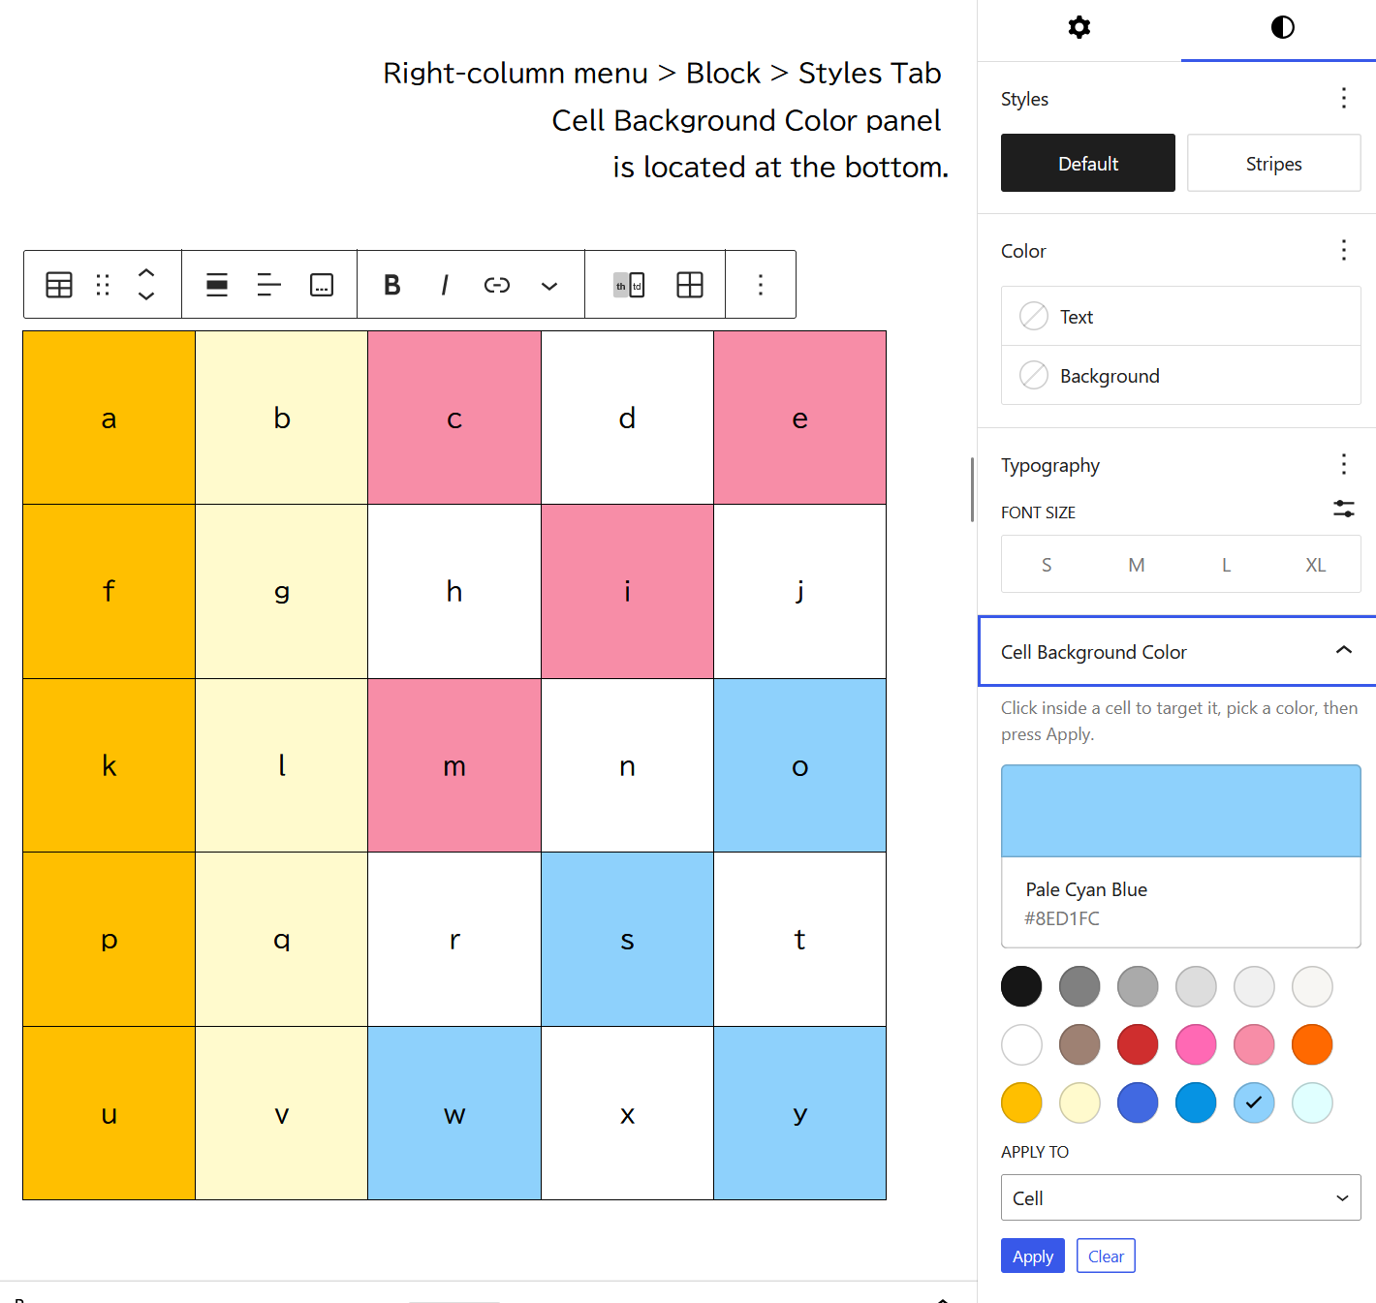Open Styles panel options menu
Image resolution: width=1376 pixels, height=1303 pixels.
(x=1343, y=98)
